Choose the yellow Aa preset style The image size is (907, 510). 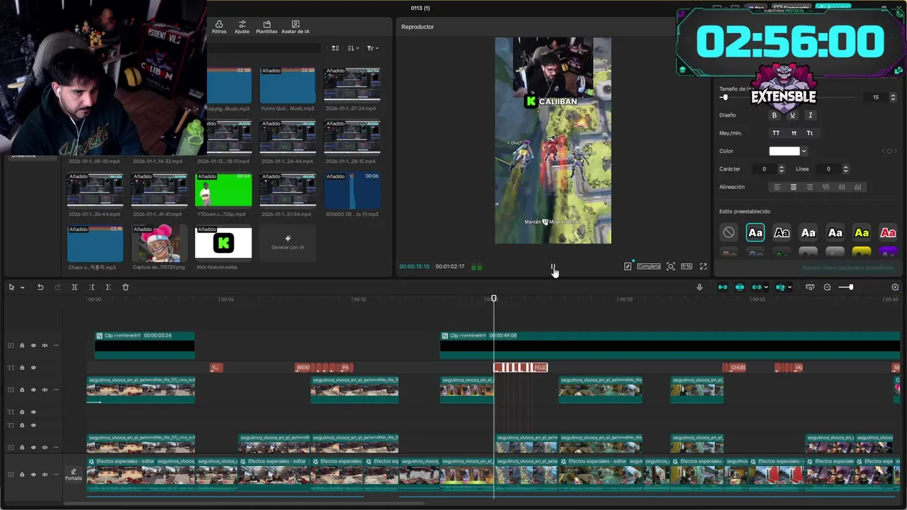pos(862,232)
